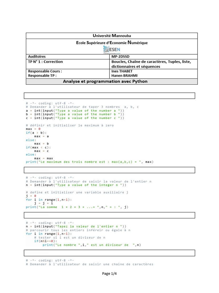The image size is (219, 293).
Task: Click the name 'Hanen BRAHMI'
Action: 124,76
